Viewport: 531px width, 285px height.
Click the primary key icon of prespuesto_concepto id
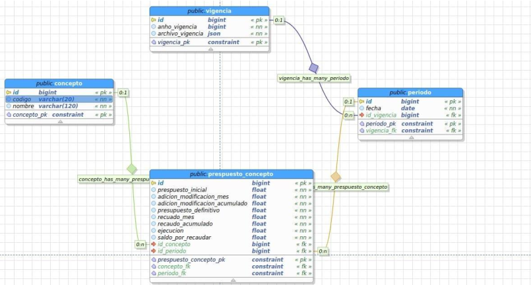[x=154, y=183]
